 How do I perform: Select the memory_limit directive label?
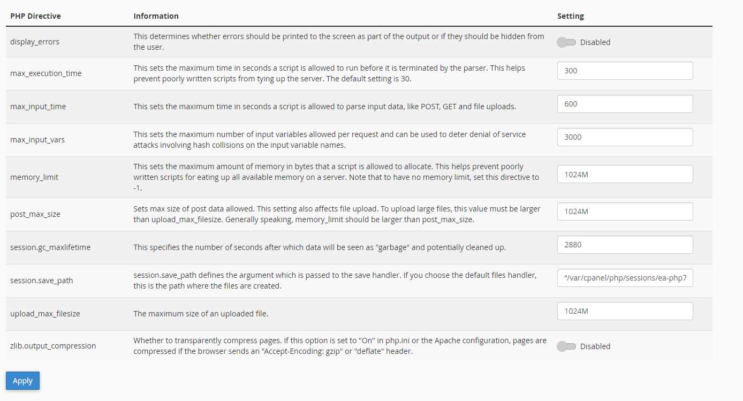[34, 177]
